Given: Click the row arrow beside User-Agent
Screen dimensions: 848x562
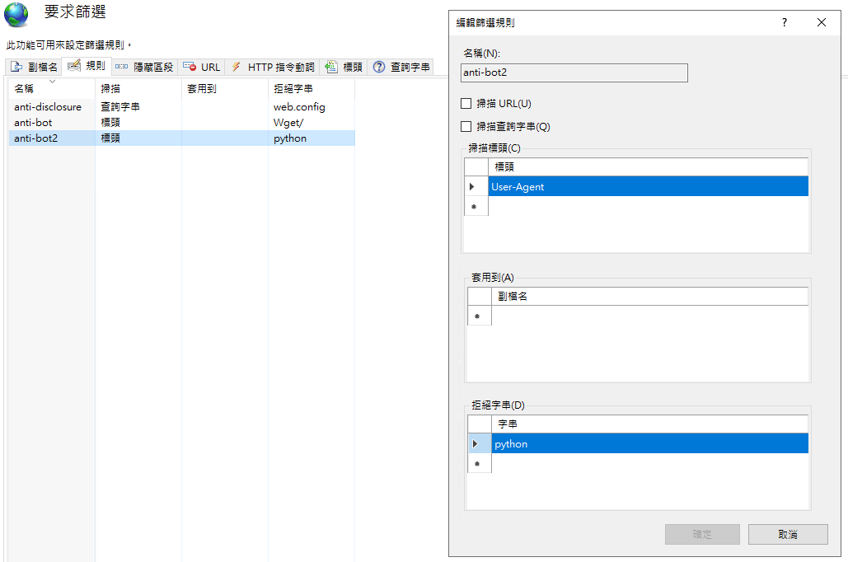Looking at the screenshot, I should click(472, 187).
